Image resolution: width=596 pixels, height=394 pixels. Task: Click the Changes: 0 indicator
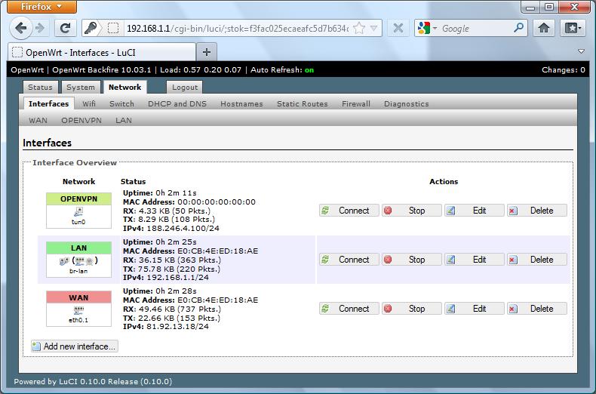click(564, 70)
